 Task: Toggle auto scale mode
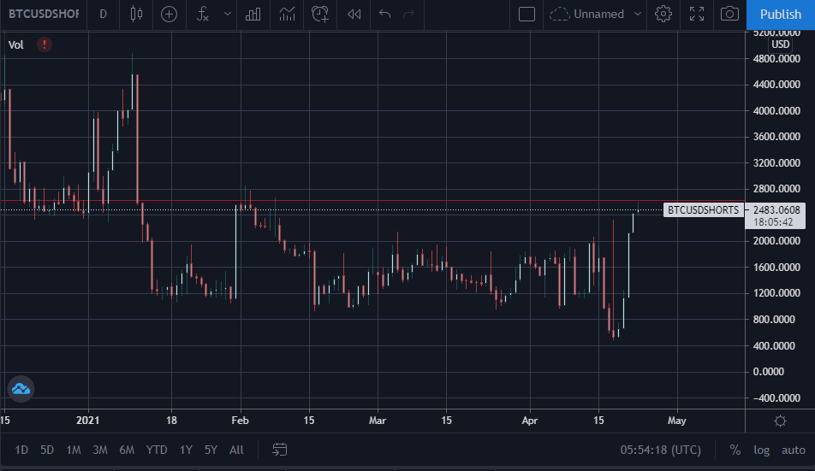click(x=793, y=450)
